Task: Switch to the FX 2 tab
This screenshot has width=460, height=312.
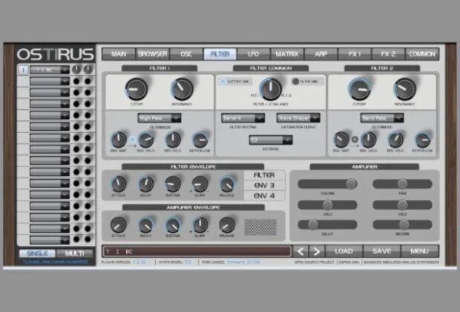Action: [388, 54]
